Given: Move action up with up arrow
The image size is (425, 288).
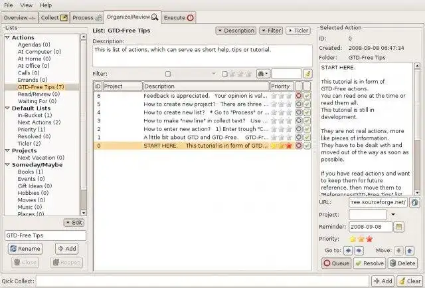Looking at the screenshot, I should (x=410, y=251).
